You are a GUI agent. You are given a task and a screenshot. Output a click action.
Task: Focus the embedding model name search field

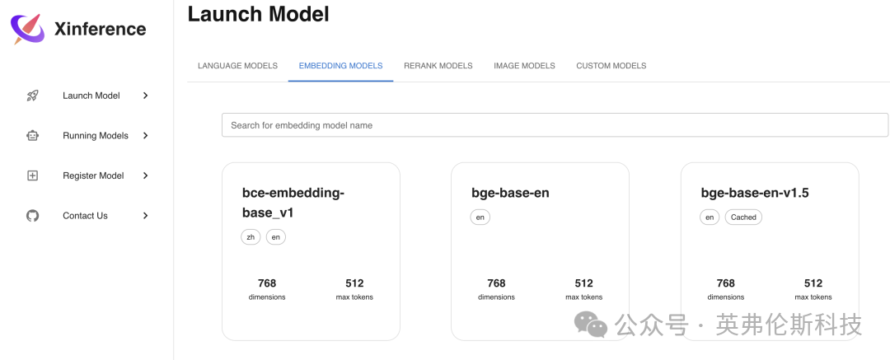click(x=555, y=125)
